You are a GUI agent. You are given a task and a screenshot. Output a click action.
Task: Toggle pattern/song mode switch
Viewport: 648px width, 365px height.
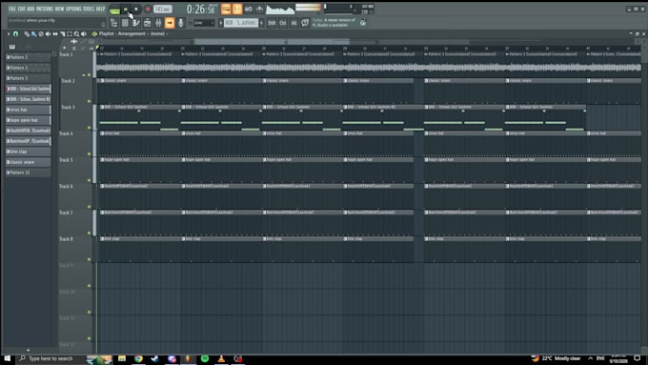click(114, 10)
